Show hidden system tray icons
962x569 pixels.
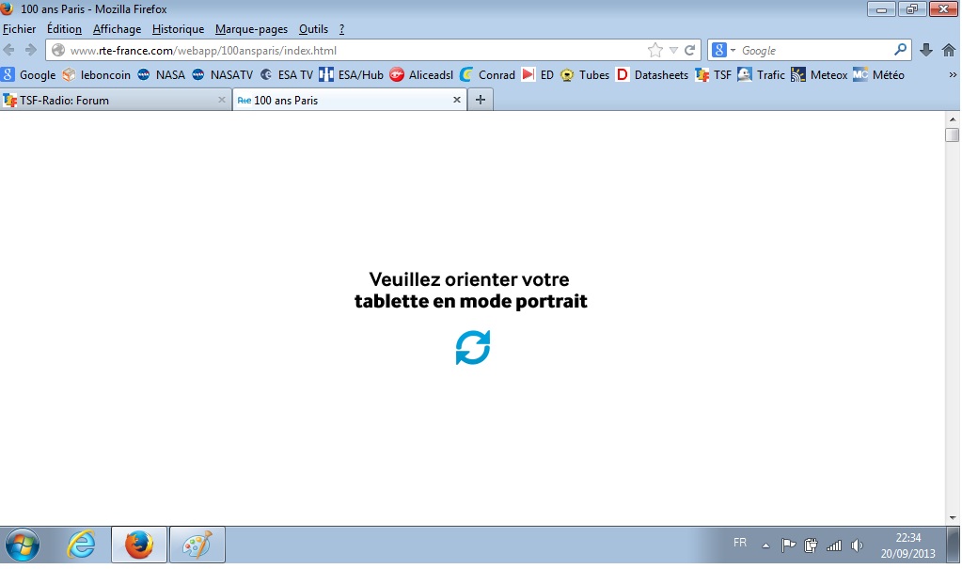(x=765, y=545)
